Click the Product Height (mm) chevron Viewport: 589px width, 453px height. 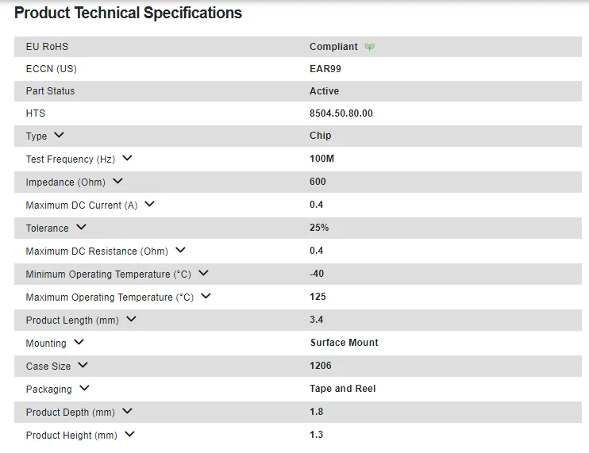click(129, 435)
